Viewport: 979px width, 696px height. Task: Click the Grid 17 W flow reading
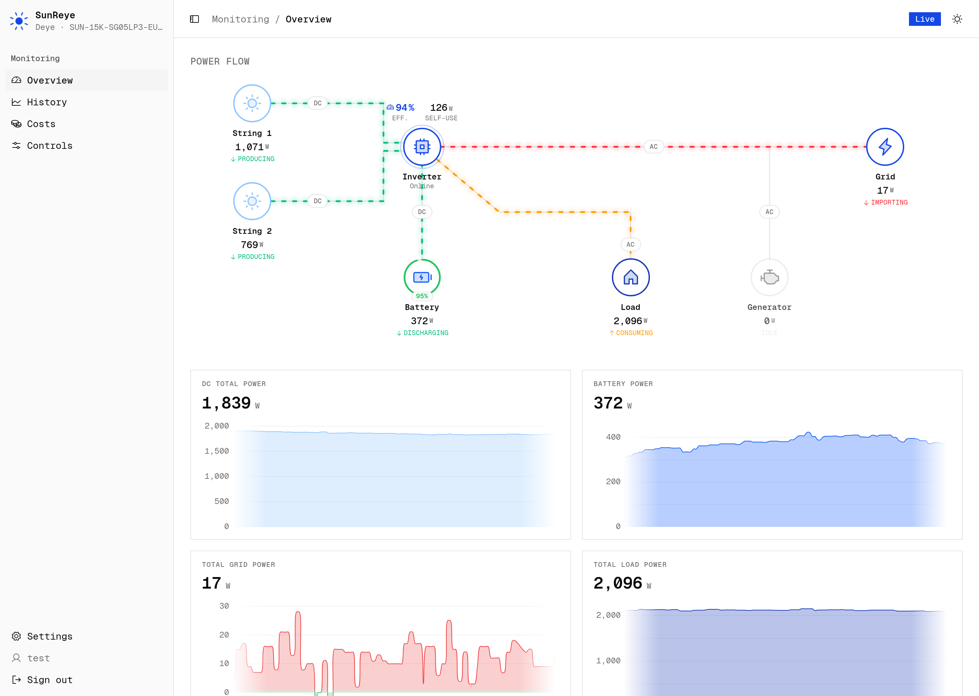pos(885,190)
